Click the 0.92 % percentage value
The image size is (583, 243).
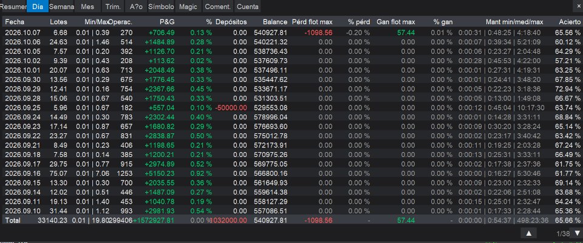[201, 173]
